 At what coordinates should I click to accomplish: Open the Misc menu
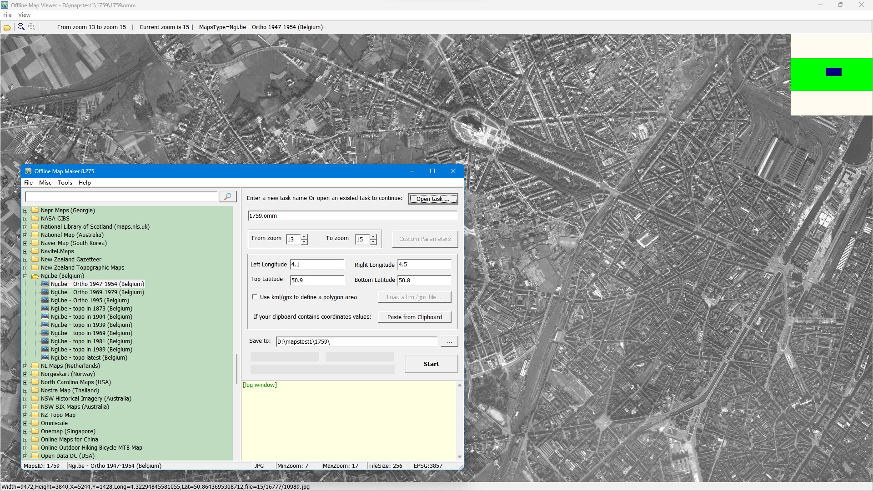tap(45, 182)
